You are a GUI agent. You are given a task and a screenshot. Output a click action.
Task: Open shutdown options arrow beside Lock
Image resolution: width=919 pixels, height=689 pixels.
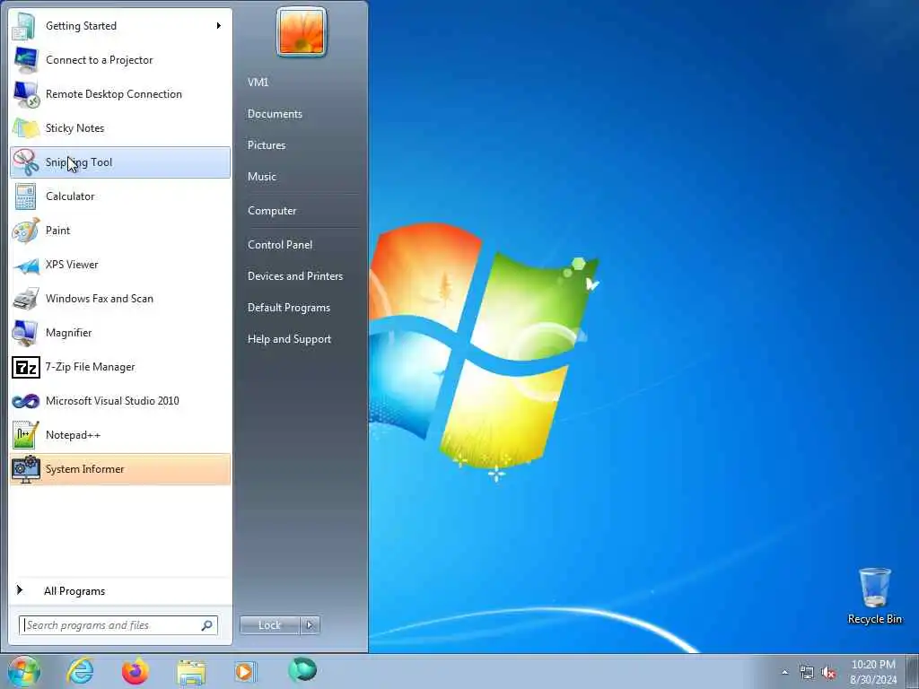310,625
